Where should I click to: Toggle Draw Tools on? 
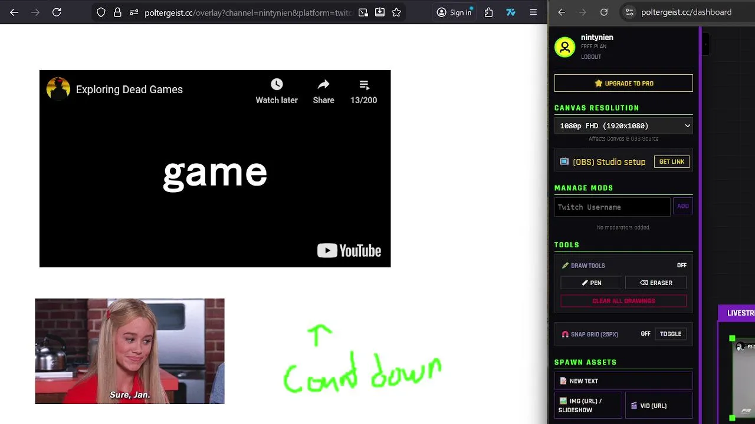click(681, 266)
